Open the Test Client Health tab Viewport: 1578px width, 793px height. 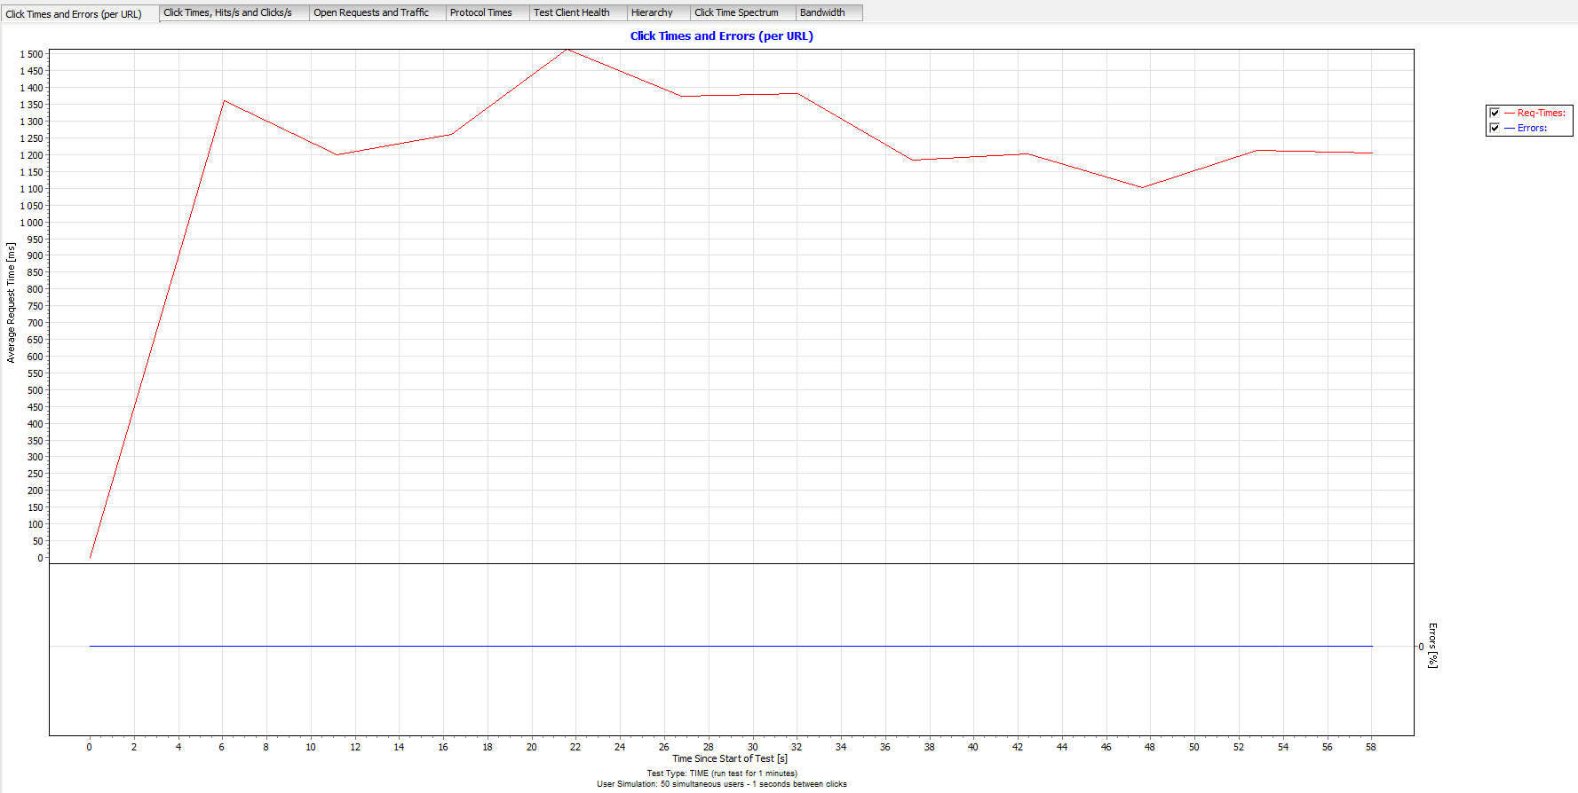(578, 12)
